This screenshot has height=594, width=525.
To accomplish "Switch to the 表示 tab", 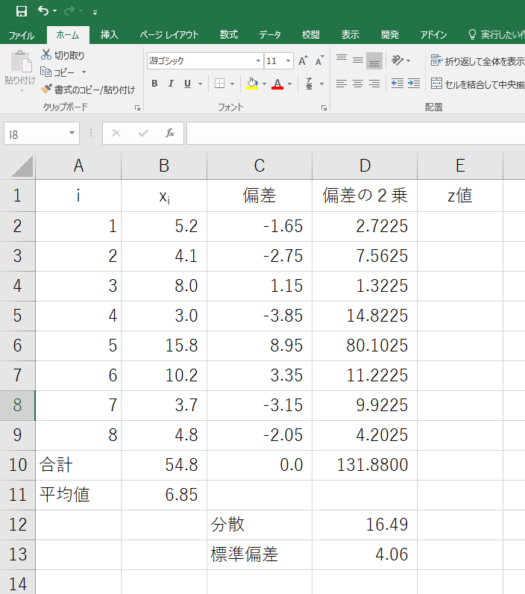I will click(x=350, y=35).
